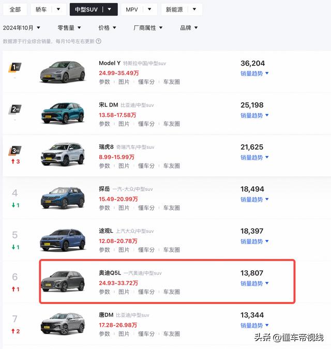Open the 价格 filter dropdown
331x349 pixels.
point(107,28)
